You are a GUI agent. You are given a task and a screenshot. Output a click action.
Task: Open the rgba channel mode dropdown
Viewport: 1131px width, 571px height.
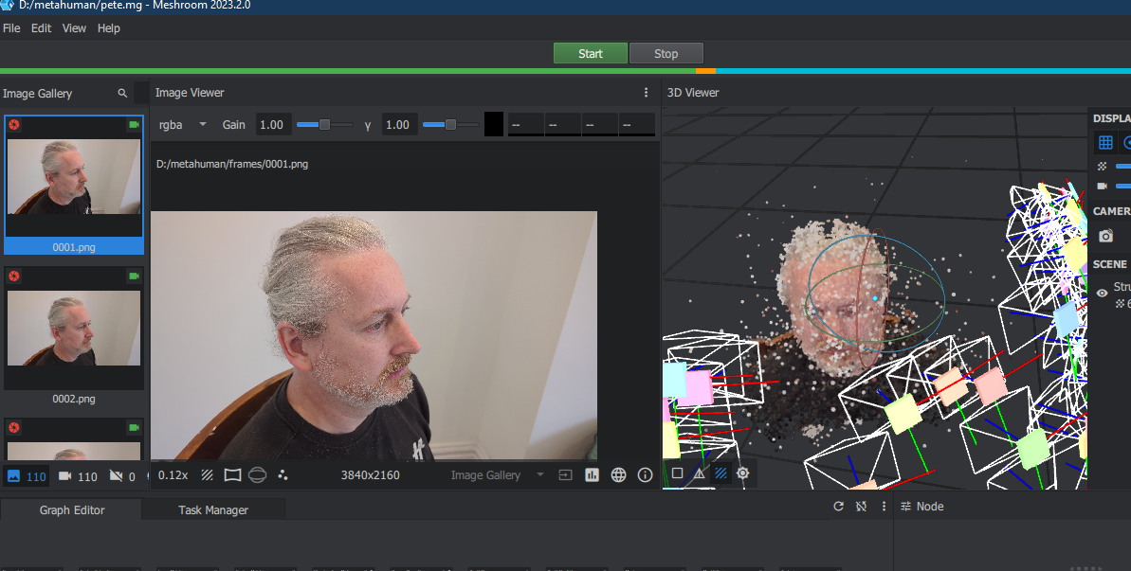click(x=182, y=125)
